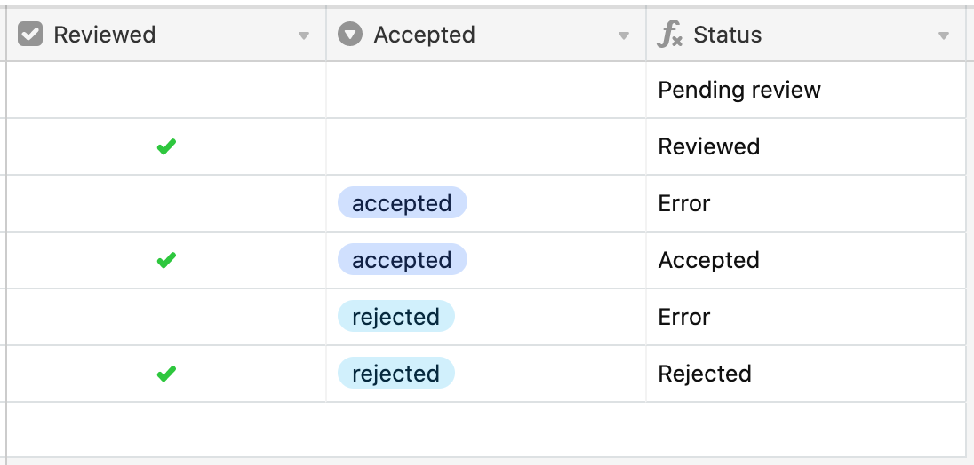Uncheck Reviewed checkmark in the Reviewed status row
The height and width of the screenshot is (465, 974).
(x=166, y=147)
